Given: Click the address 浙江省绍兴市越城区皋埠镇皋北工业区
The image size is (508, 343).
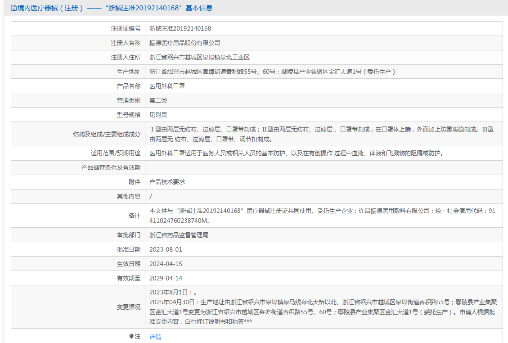Looking at the screenshot, I should coord(199,57).
